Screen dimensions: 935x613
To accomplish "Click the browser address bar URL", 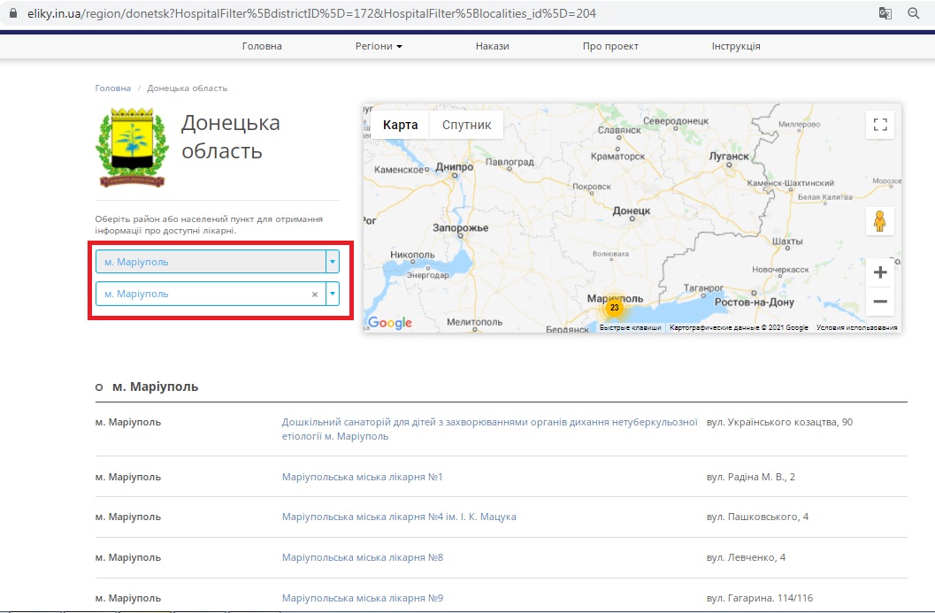I will (x=310, y=13).
